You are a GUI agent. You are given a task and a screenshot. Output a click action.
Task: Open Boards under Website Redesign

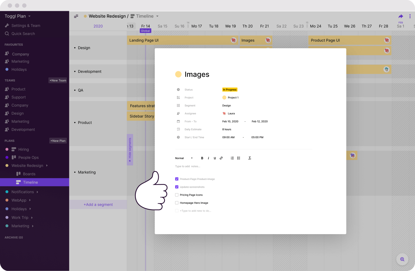point(29,174)
